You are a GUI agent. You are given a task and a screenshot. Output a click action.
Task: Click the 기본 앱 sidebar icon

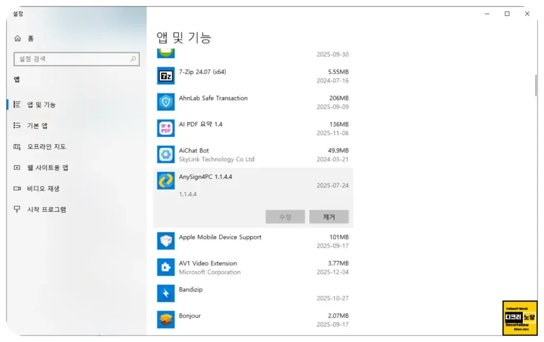point(16,125)
